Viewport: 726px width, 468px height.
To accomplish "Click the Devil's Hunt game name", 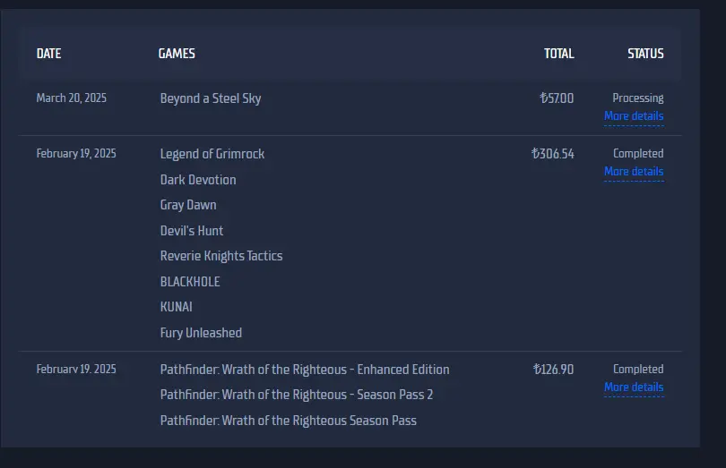I will click(x=192, y=230).
